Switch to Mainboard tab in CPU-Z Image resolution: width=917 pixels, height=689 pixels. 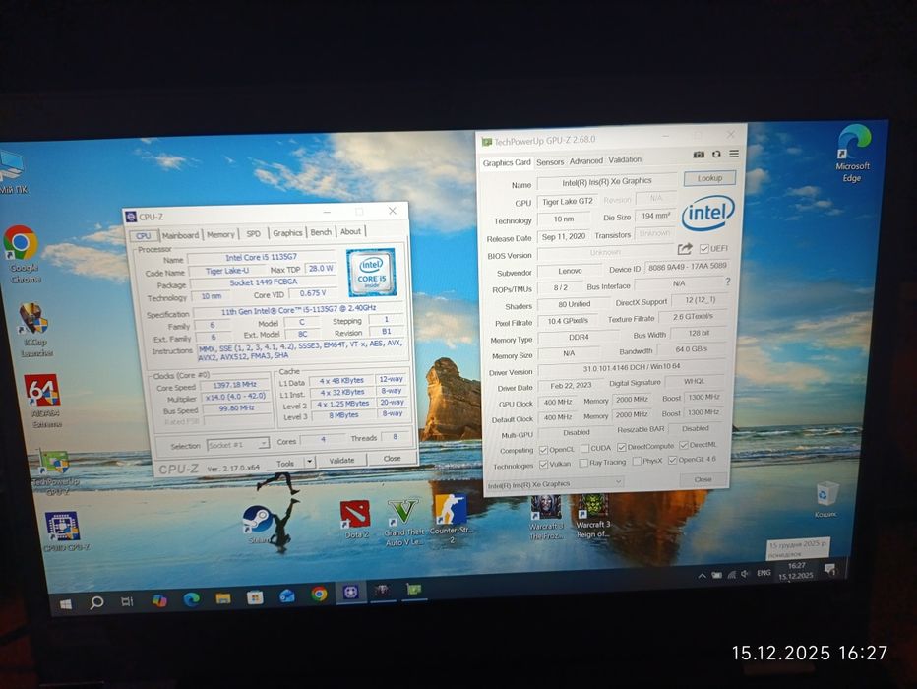180,235
